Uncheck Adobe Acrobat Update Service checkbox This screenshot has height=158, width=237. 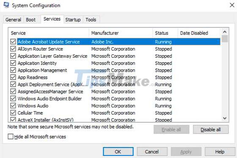[13, 42]
